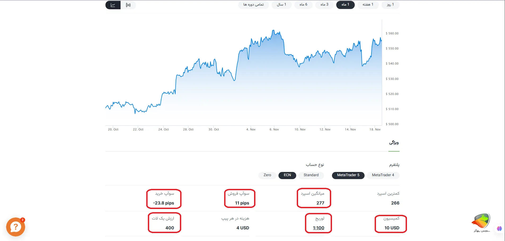
Task: Show the 1 سال chart period
Action: click(x=281, y=5)
